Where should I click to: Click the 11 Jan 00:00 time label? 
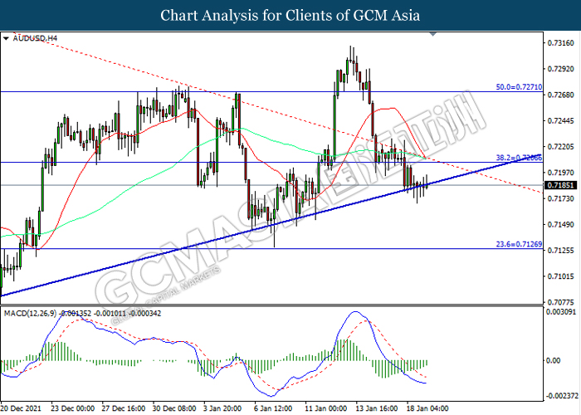click(326, 408)
